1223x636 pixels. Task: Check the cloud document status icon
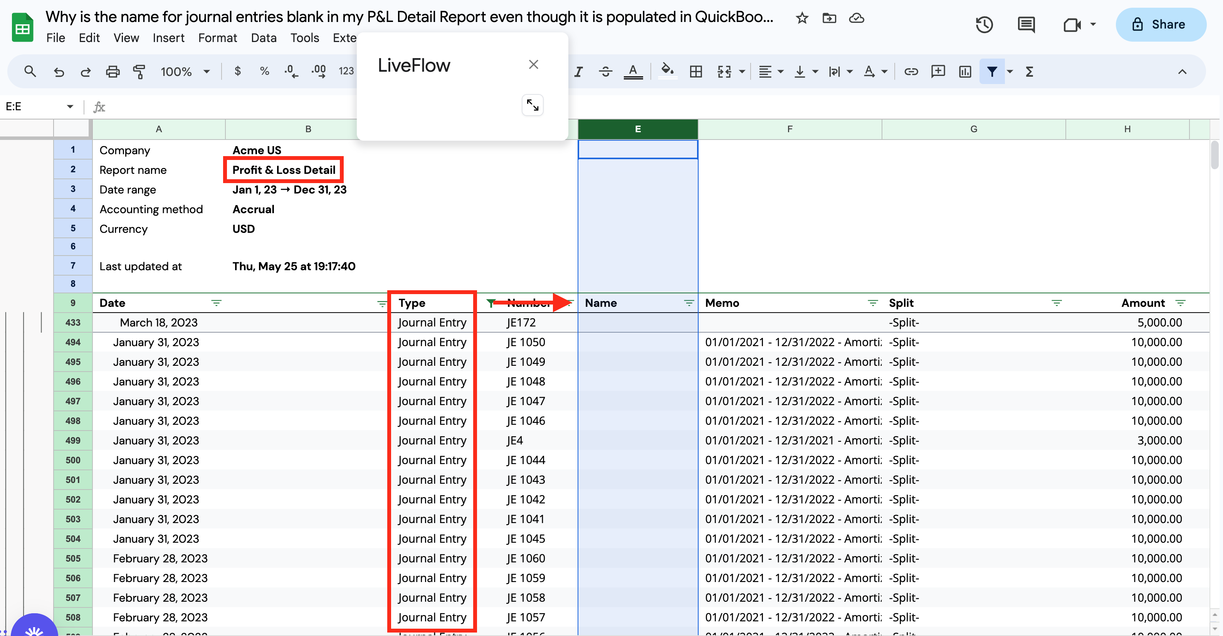tap(857, 18)
